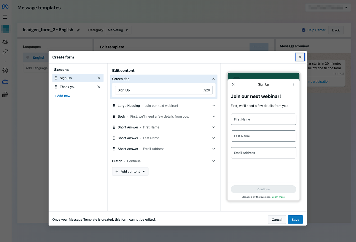This screenshot has width=356, height=242.
Task: Expand the Large Heading content row
Action: pyautogui.click(x=214, y=106)
